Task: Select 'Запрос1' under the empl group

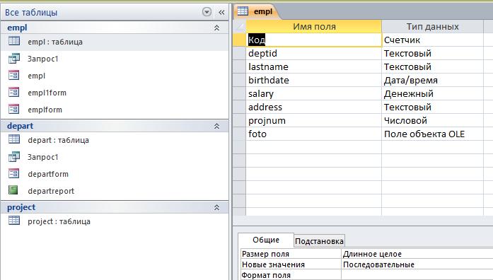Action: (x=115, y=59)
